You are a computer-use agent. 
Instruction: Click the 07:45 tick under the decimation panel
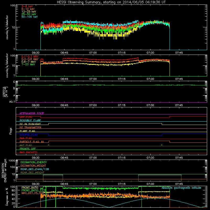point(179,184)
